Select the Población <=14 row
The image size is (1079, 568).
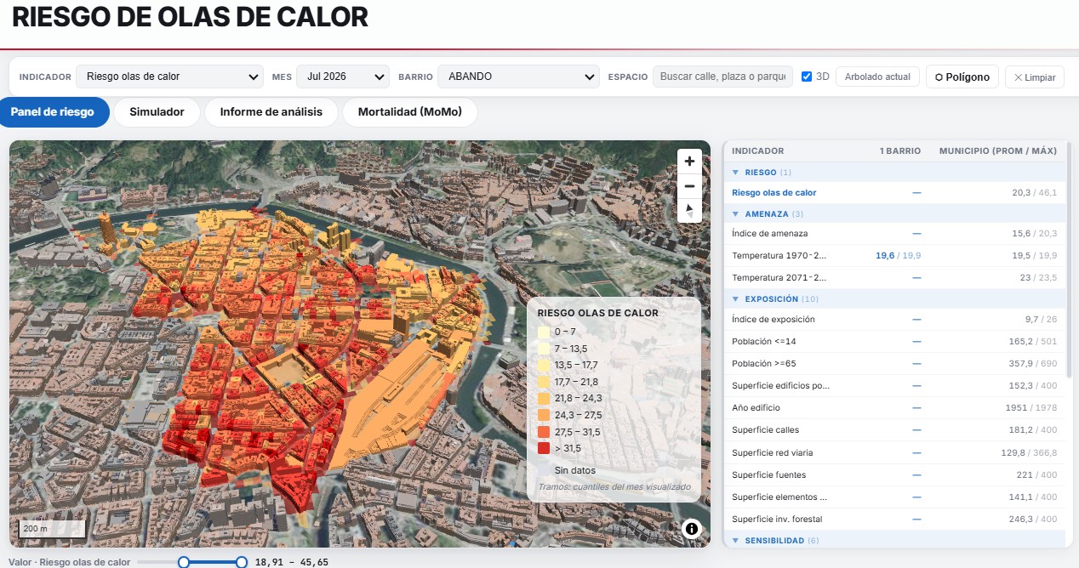[894, 341]
